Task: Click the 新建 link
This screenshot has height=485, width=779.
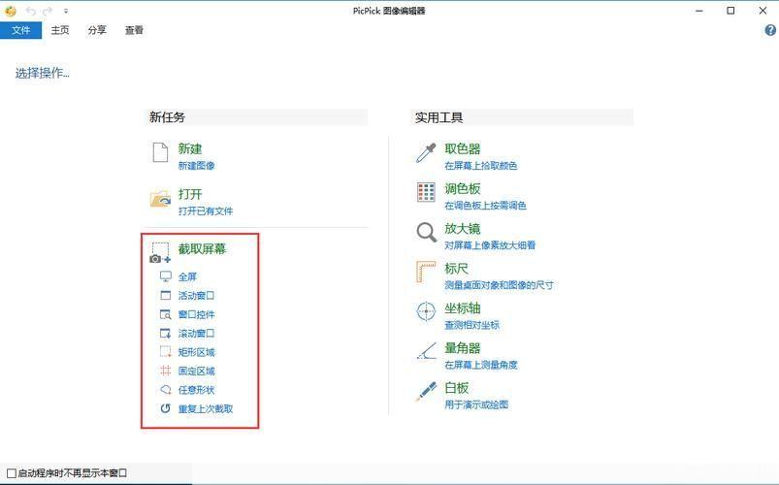Action: 190,148
